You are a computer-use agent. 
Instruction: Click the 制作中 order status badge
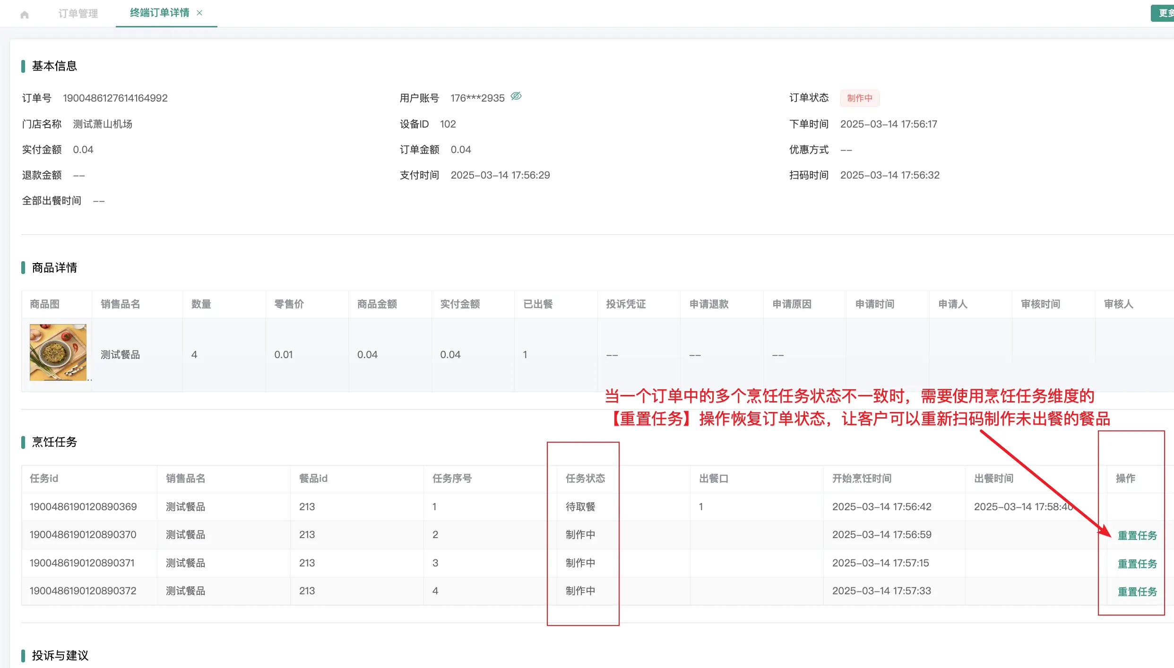(860, 98)
